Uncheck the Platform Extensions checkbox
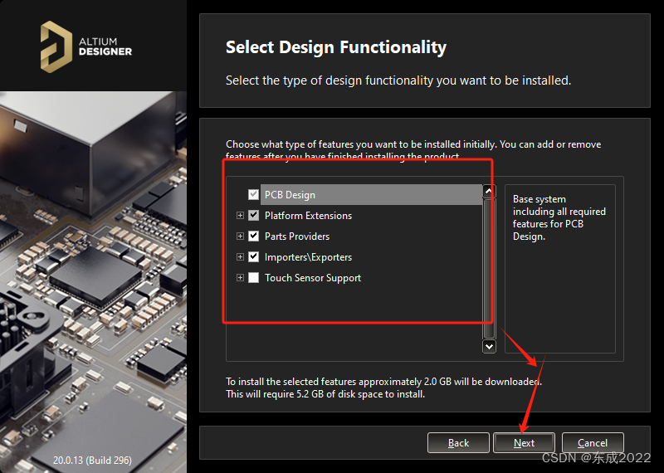Image resolution: width=664 pixels, height=473 pixels. click(x=253, y=215)
